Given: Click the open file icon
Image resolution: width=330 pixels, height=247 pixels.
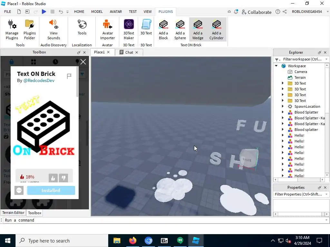Looking at the screenshot, I should tap(27, 12).
